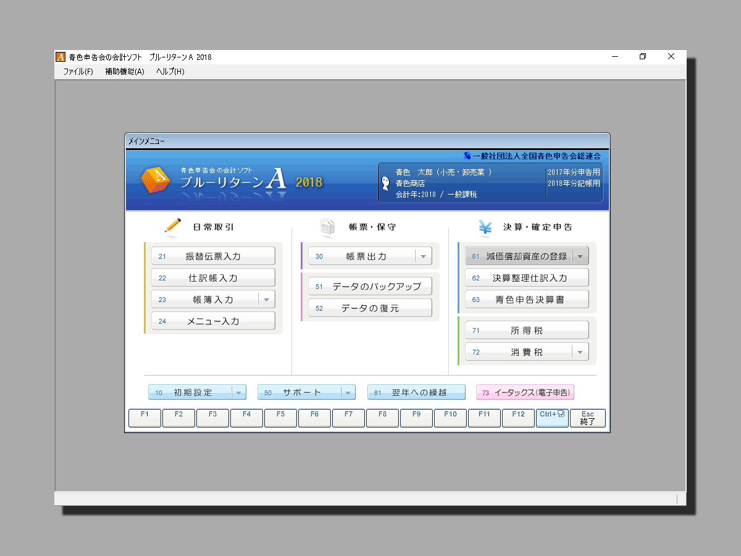Open the 初期設定 dropdown arrow

(238, 392)
